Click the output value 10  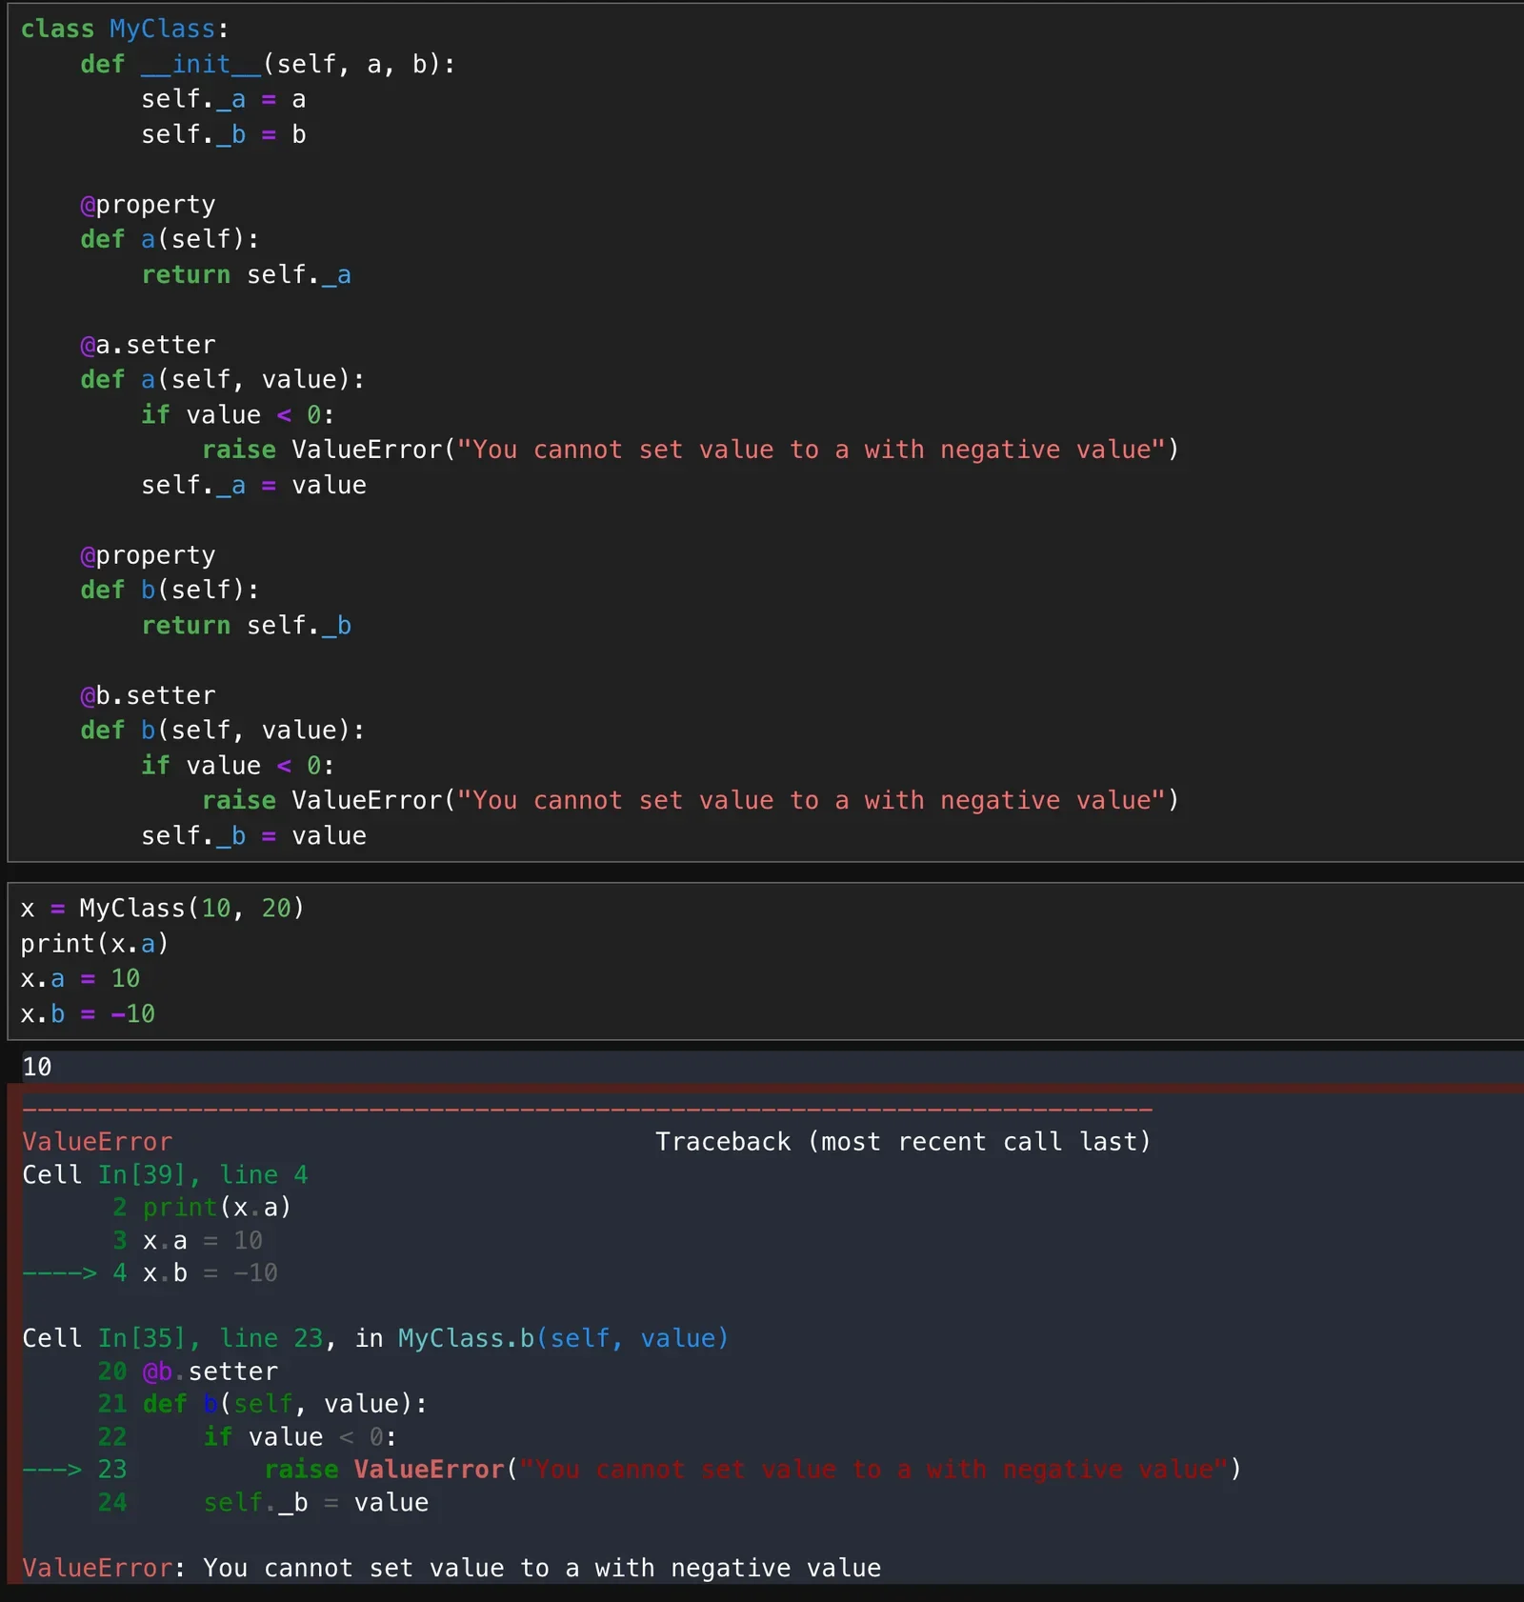click(x=37, y=1066)
